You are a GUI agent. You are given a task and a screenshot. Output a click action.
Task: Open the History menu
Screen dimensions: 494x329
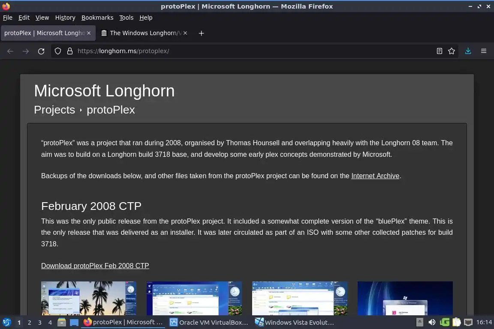pyautogui.click(x=65, y=18)
